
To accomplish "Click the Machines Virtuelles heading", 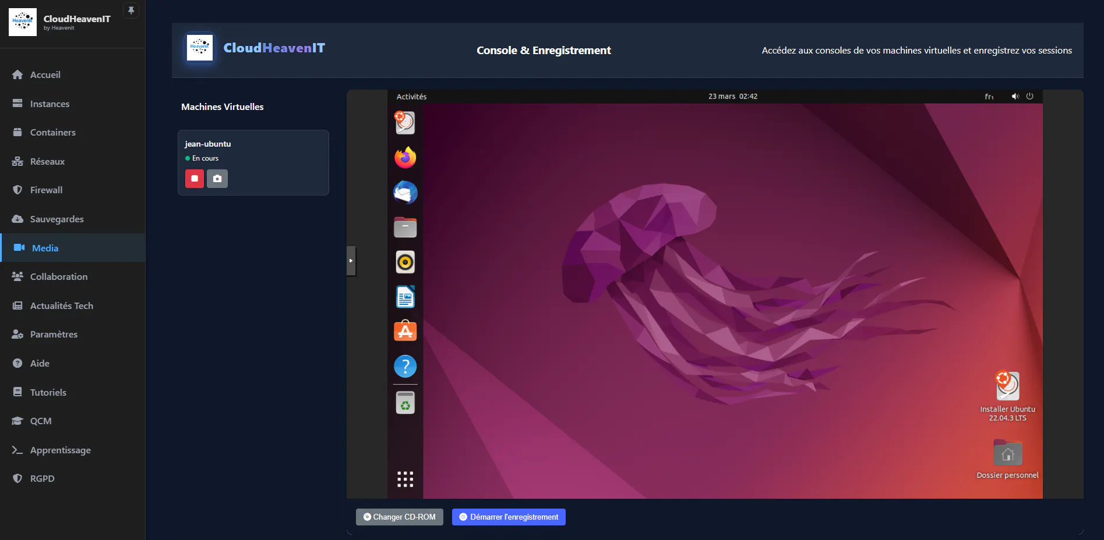I will pos(223,106).
